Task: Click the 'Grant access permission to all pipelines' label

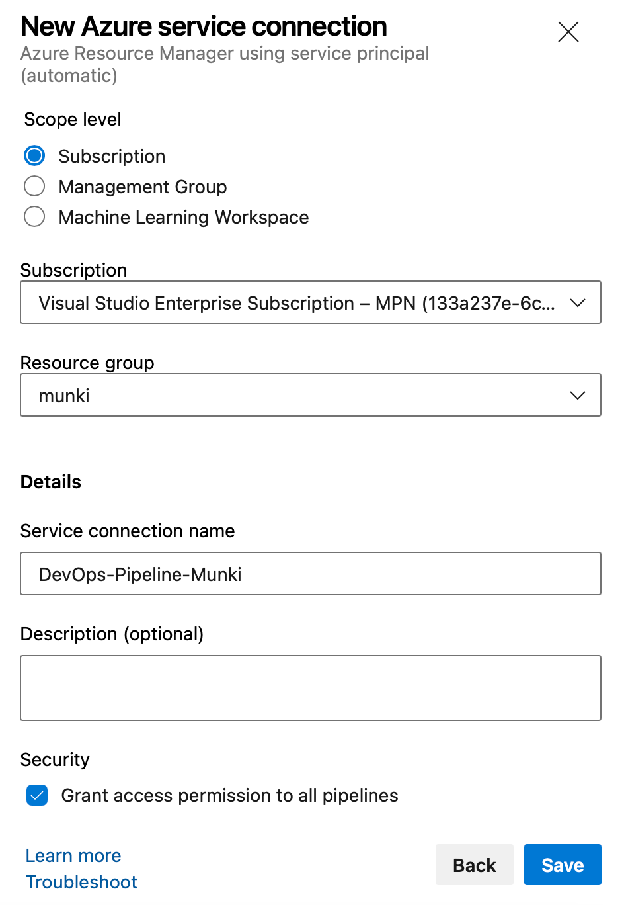Action: (229, 795)
